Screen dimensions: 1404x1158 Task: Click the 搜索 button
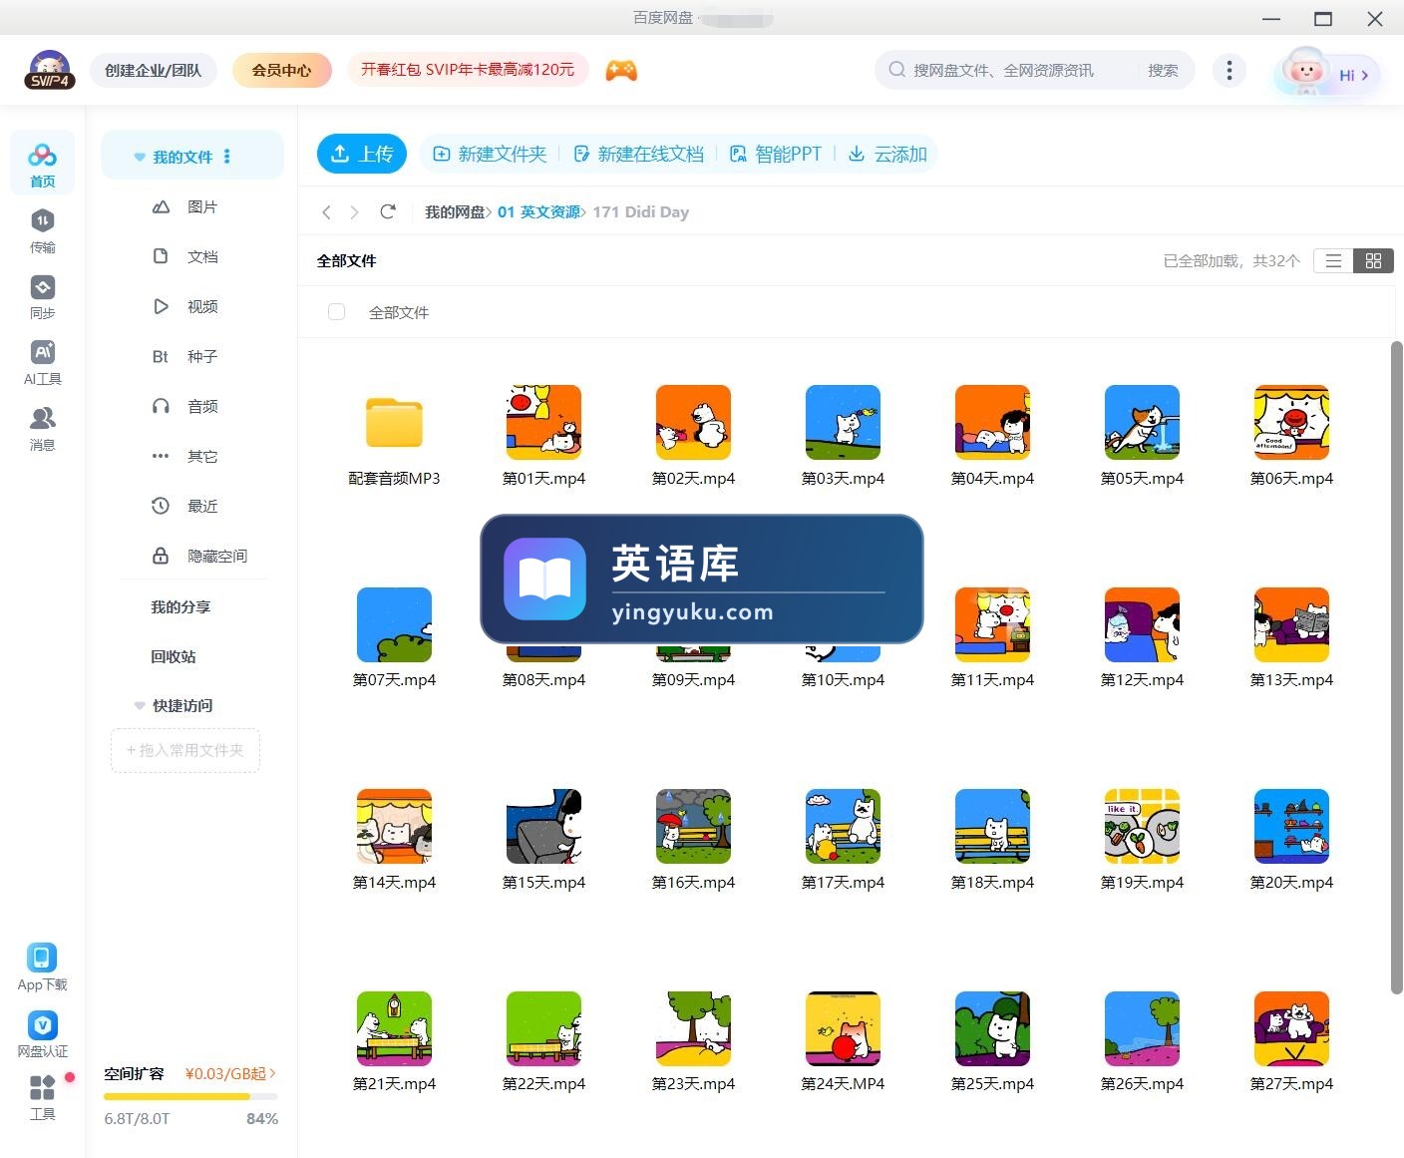(1163, 70)
